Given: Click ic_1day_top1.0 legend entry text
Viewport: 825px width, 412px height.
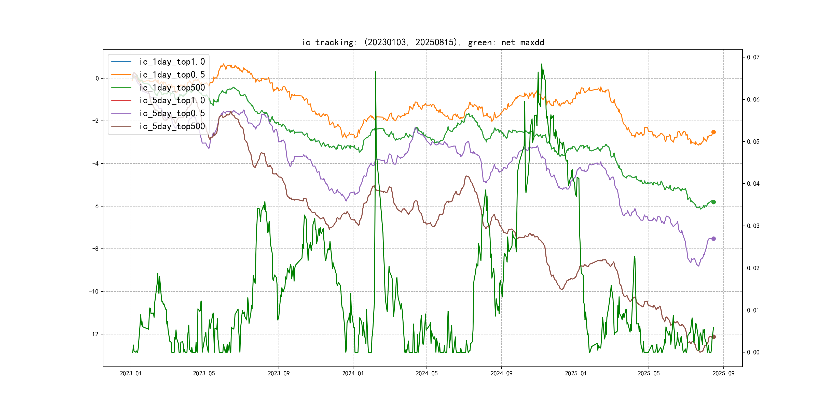Looking at the screenshot, I should [x=172, y=61].
